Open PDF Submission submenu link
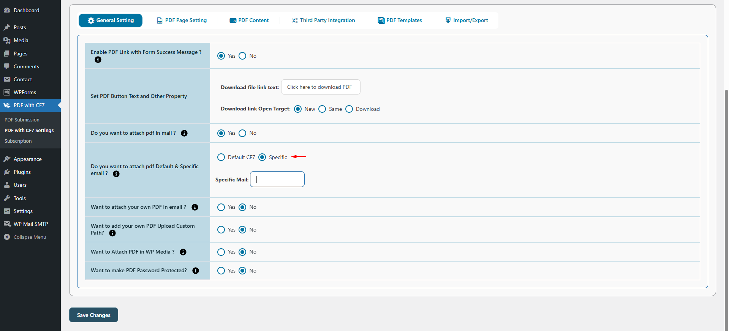This screenshot has height=331, width=729. click(x=22, y=120)
